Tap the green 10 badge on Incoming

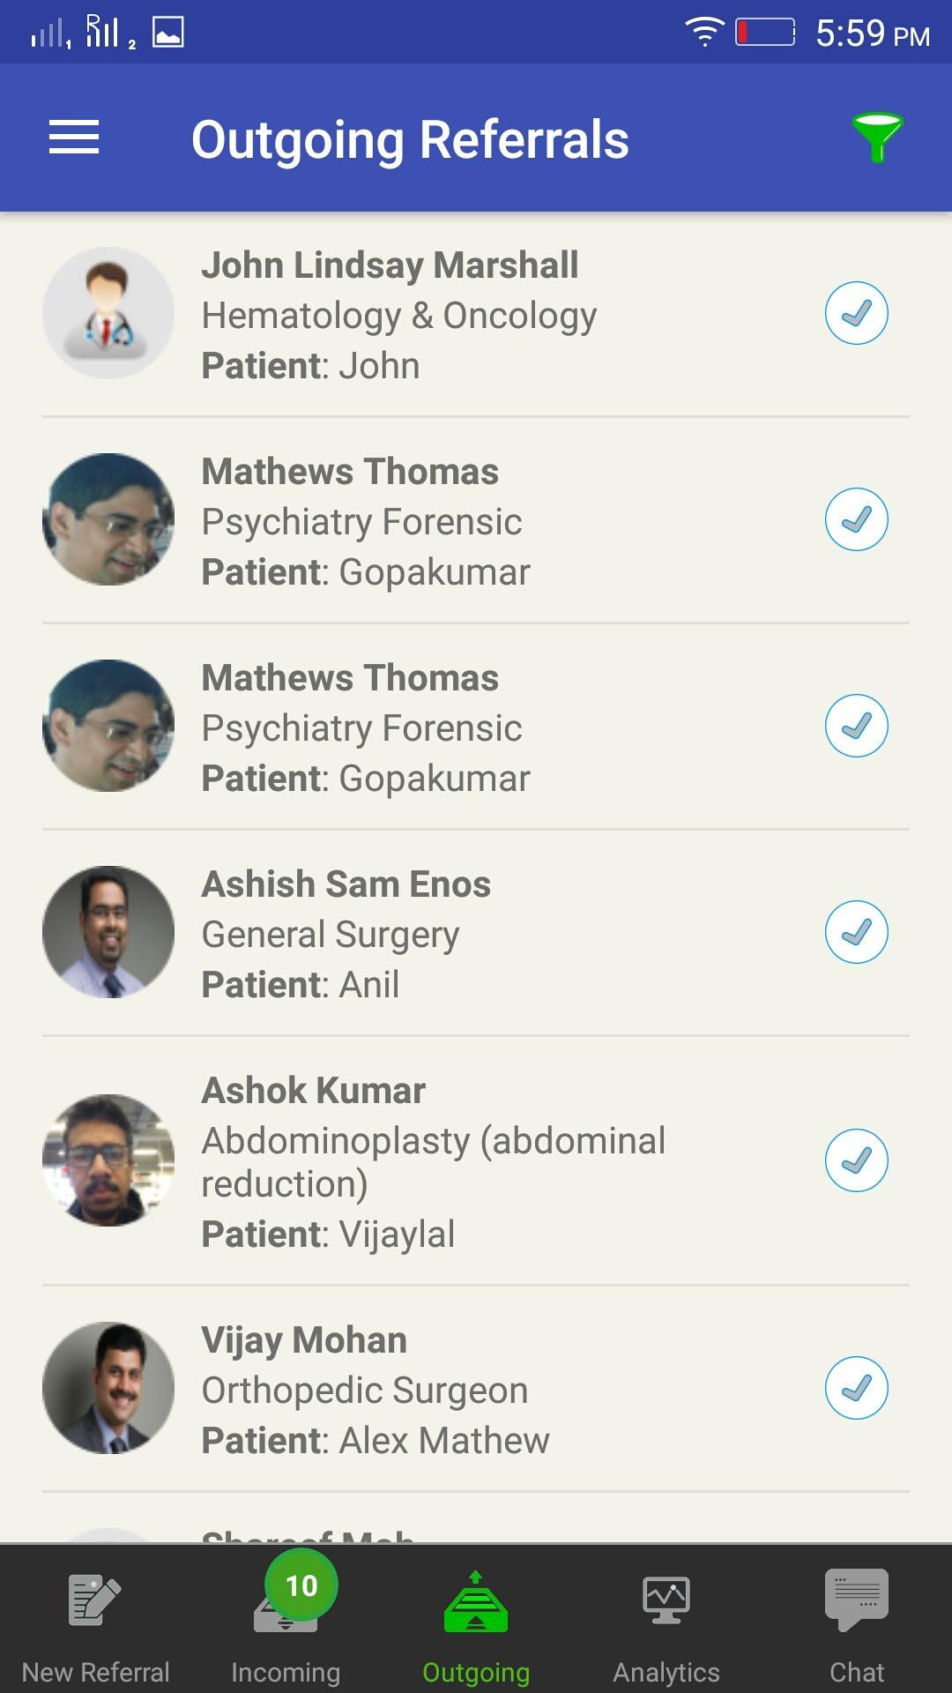pos(301,1585)
